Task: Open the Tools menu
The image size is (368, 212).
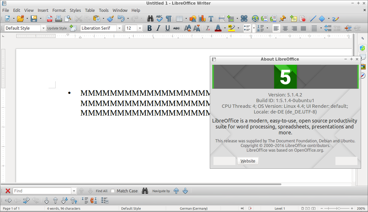Action: 104,10
